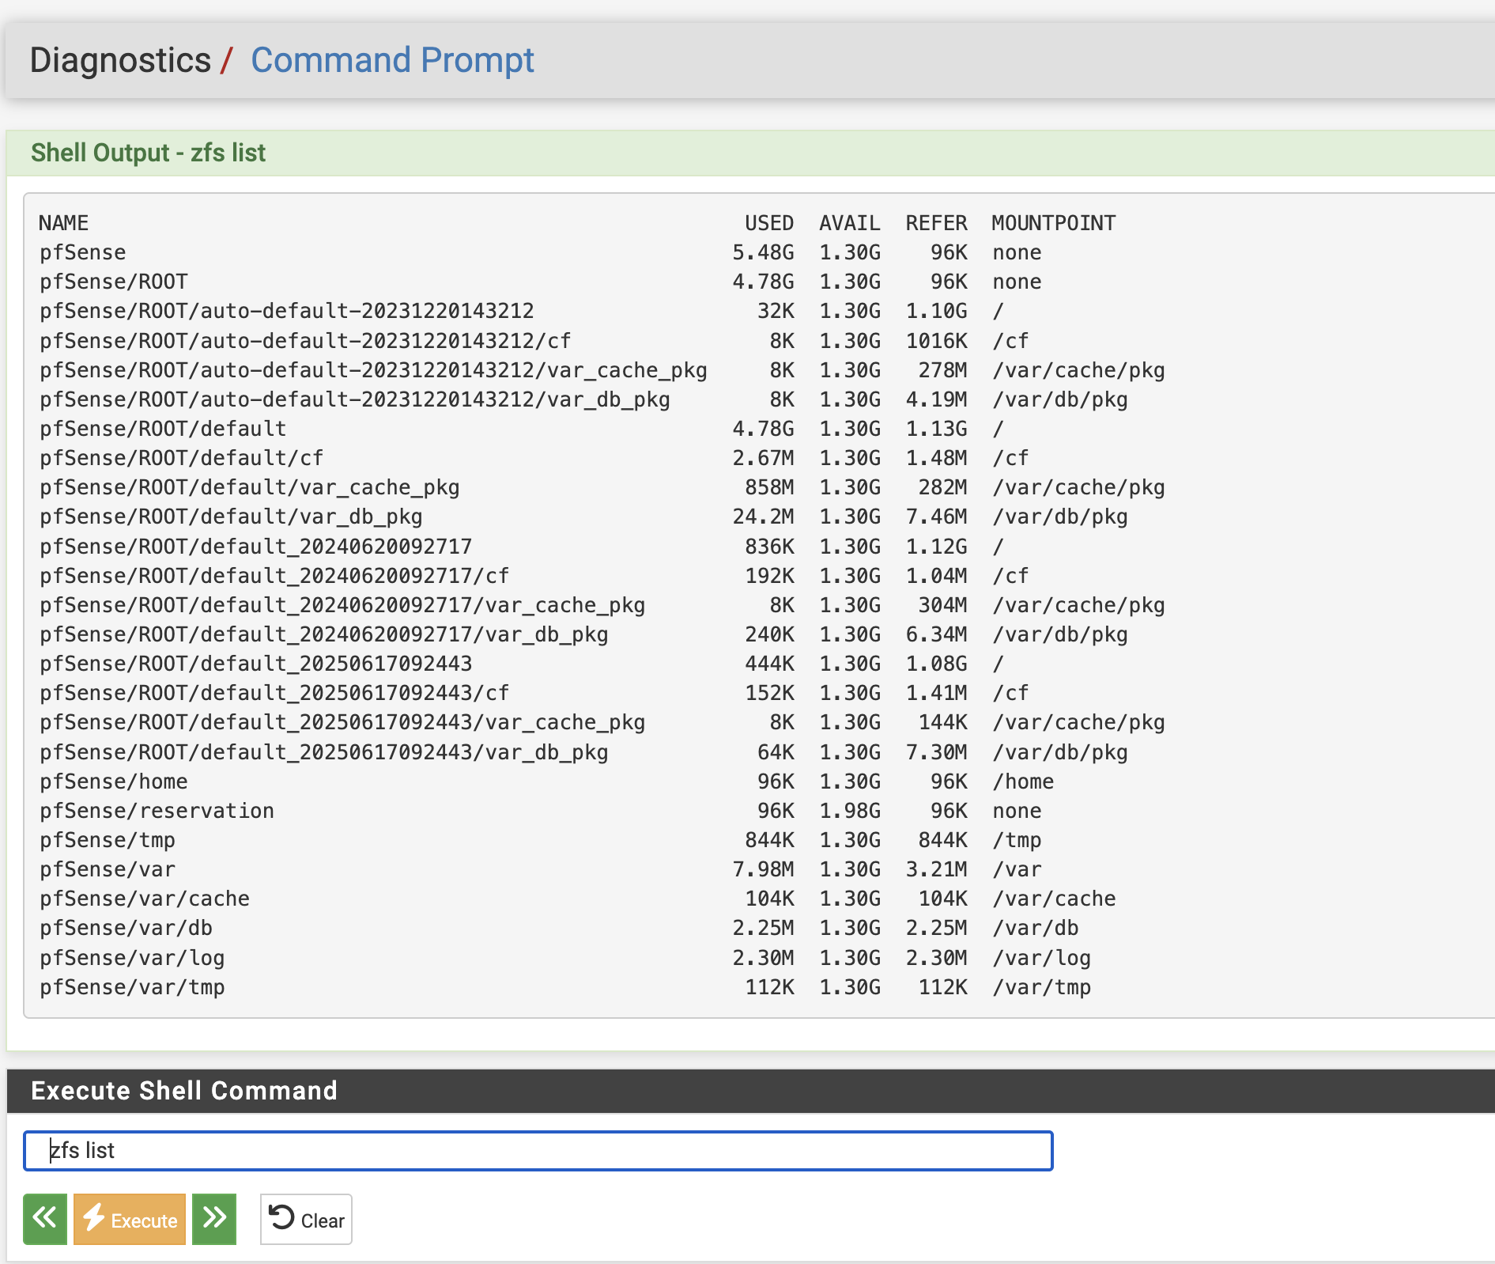Screen dimensions: 1495x1264
Task: Select default_20250617092443/cf dataset name
Action: (274, 693)
